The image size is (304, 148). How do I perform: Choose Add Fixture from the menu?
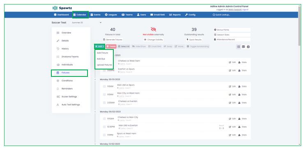coord(102,53)
